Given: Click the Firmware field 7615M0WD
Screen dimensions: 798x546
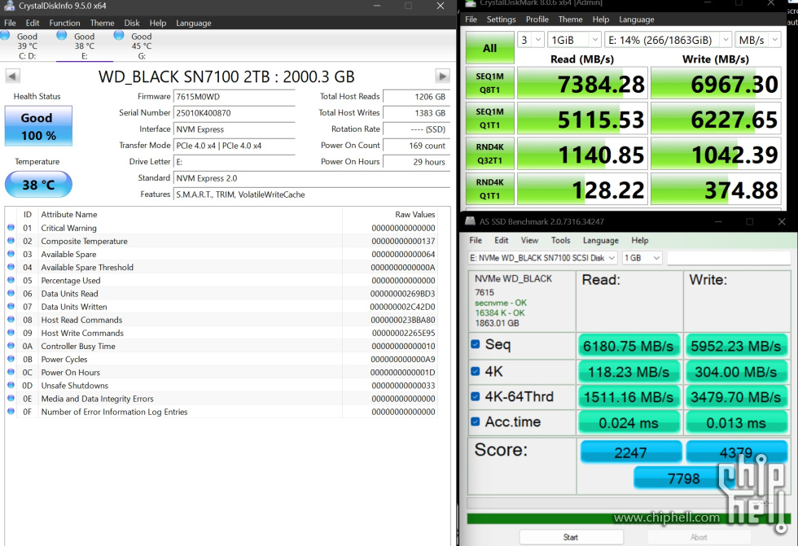Looking at the screenshot, I should (x=235, y=97).
